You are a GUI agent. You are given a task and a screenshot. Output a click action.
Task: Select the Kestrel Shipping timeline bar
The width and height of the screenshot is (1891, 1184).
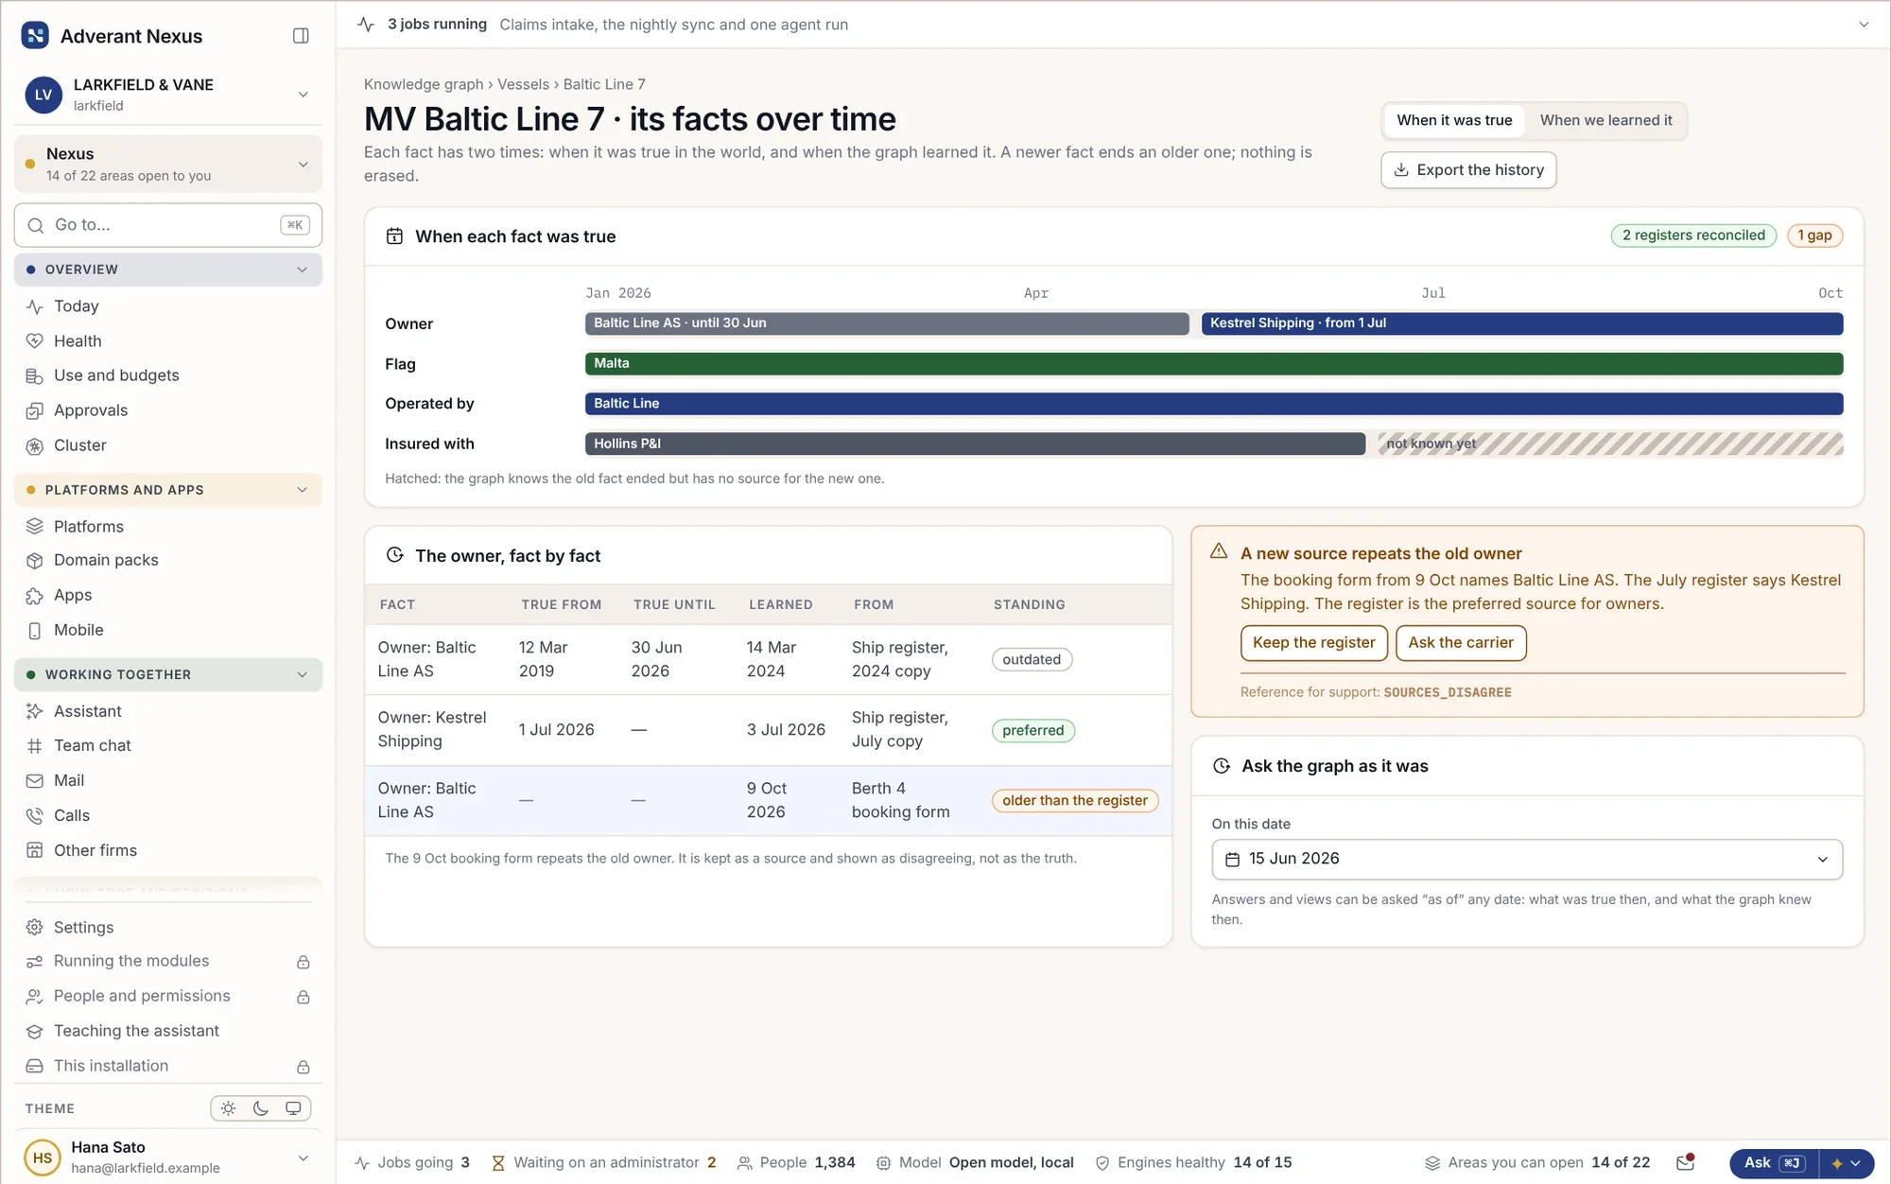click(x=1521, y=323)
